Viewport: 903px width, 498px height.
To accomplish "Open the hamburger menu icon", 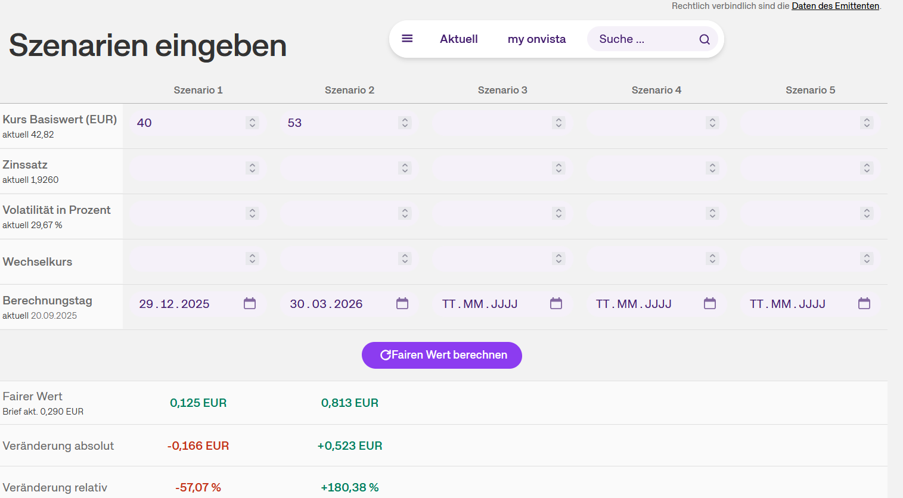I will click(407, 39).
